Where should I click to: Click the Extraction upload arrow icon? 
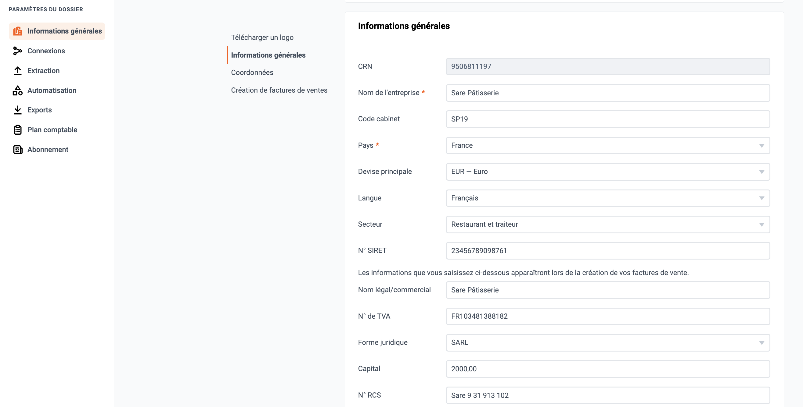click(18, 71)
